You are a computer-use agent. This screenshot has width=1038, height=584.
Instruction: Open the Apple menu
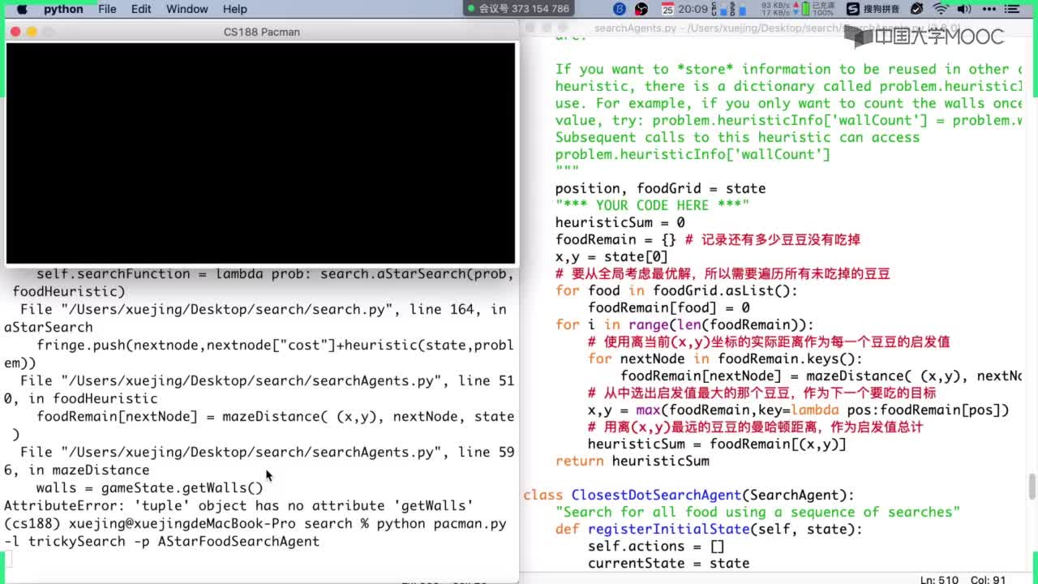pos(22,9)
